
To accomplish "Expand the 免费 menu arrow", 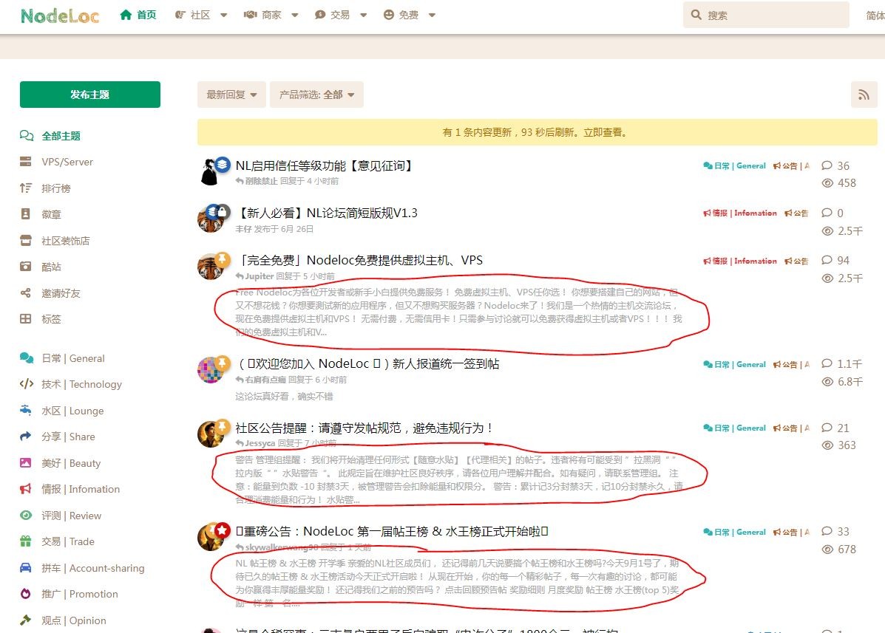I will pyautogui.click(x=432, y=16).
